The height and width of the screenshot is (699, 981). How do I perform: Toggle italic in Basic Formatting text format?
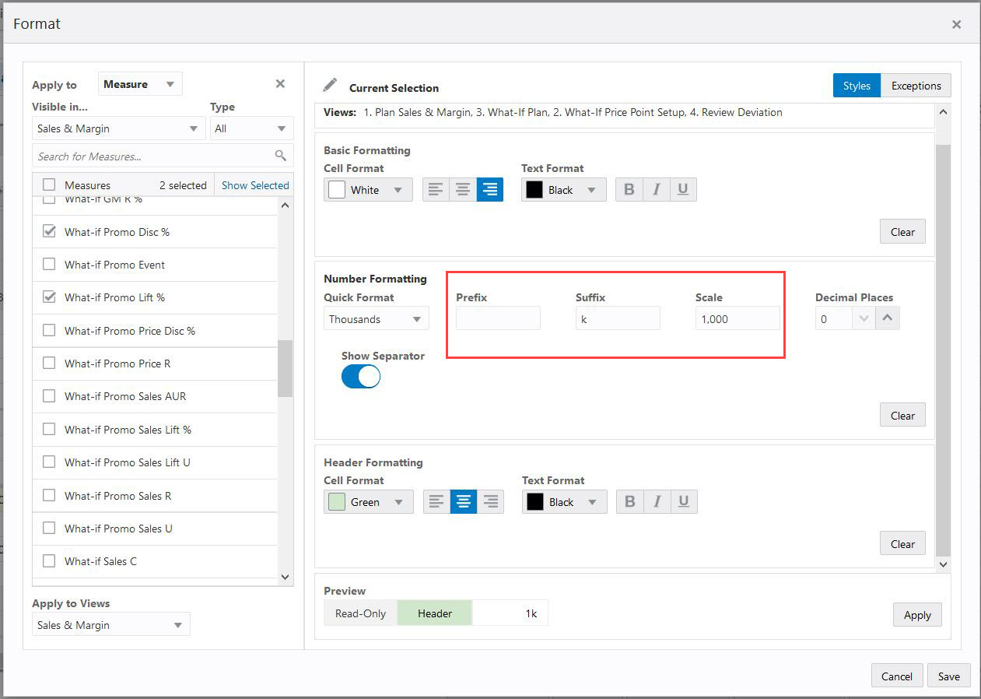656,190
